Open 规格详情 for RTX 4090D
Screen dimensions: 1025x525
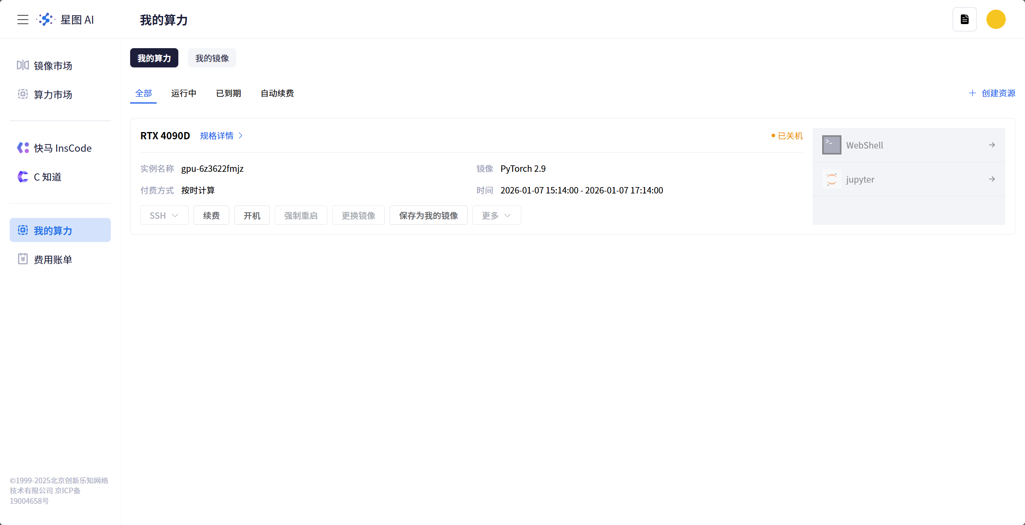point(220,136)
